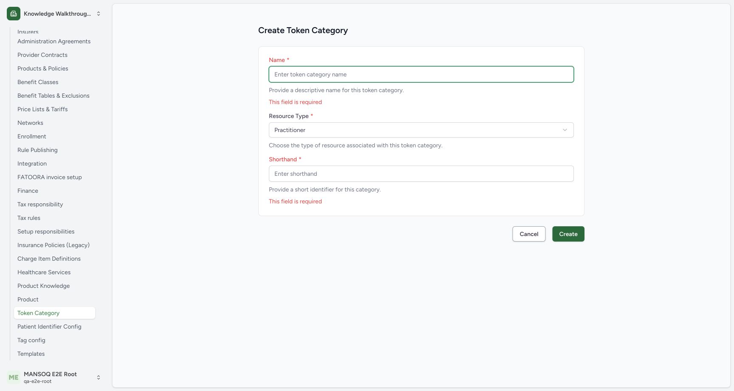Navigate to Insurance Policies (Legacy)
The width and height of the screenshot is (734, 391).
pos(54,245)
